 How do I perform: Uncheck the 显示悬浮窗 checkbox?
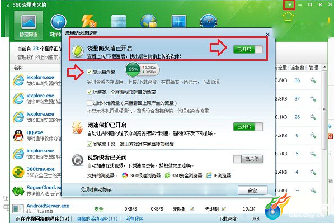coord(90,72)
